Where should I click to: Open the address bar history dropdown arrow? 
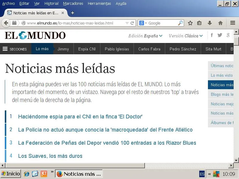[x=127, y=23]
